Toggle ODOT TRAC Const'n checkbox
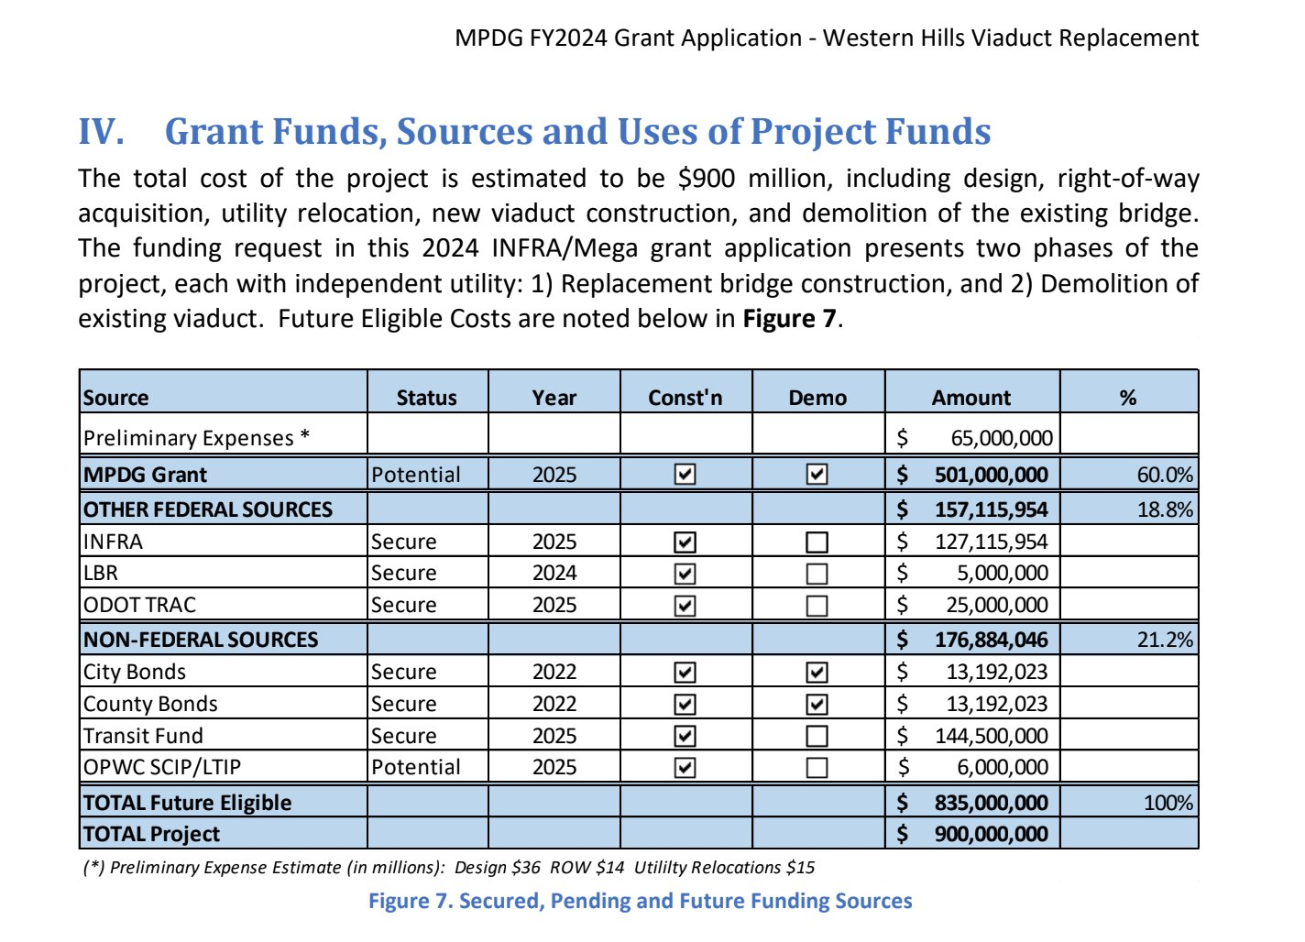Image resolution: width=1305 pixels, height=942 pixels. point(685,606)
